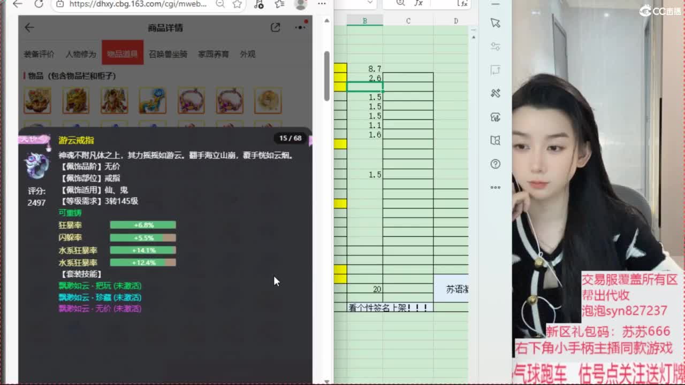Image resolution: width=685 pixels, height=385 pixels.
Task: Select the pale gold item thumbnail ending the row
Action: [268, 100]
